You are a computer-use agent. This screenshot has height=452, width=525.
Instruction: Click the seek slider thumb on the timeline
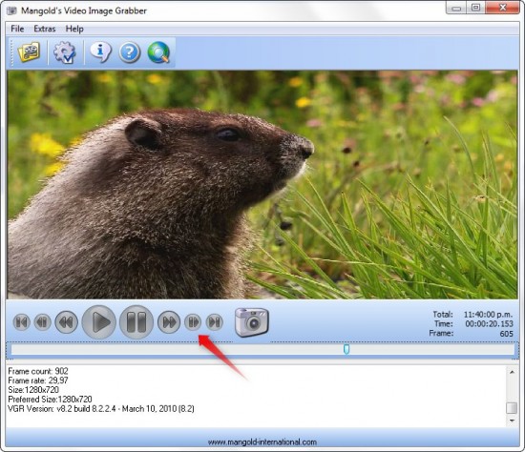[346, 349]
